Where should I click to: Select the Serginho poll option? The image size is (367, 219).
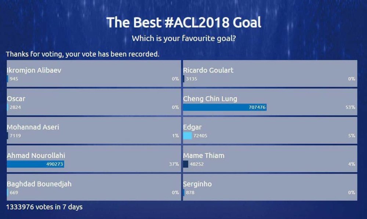270,187
